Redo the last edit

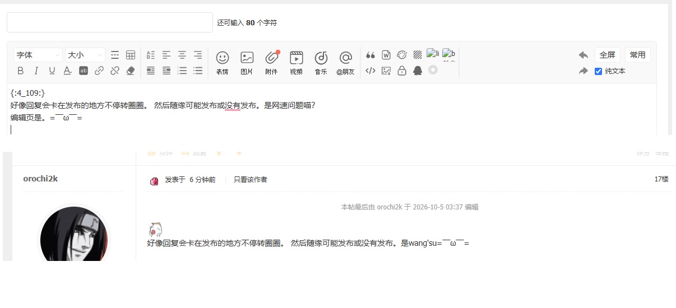point(584,71)
